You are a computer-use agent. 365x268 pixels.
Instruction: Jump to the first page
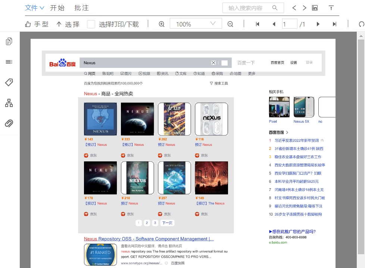[x=258, y=24]
